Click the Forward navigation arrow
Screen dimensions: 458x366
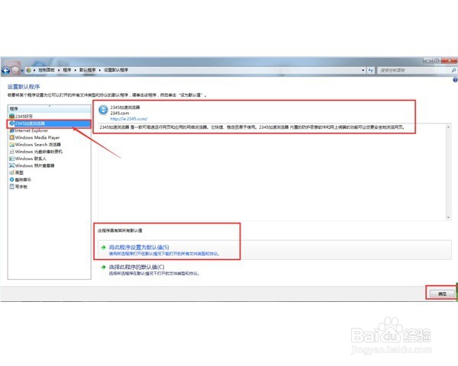[x=15, y=70]
